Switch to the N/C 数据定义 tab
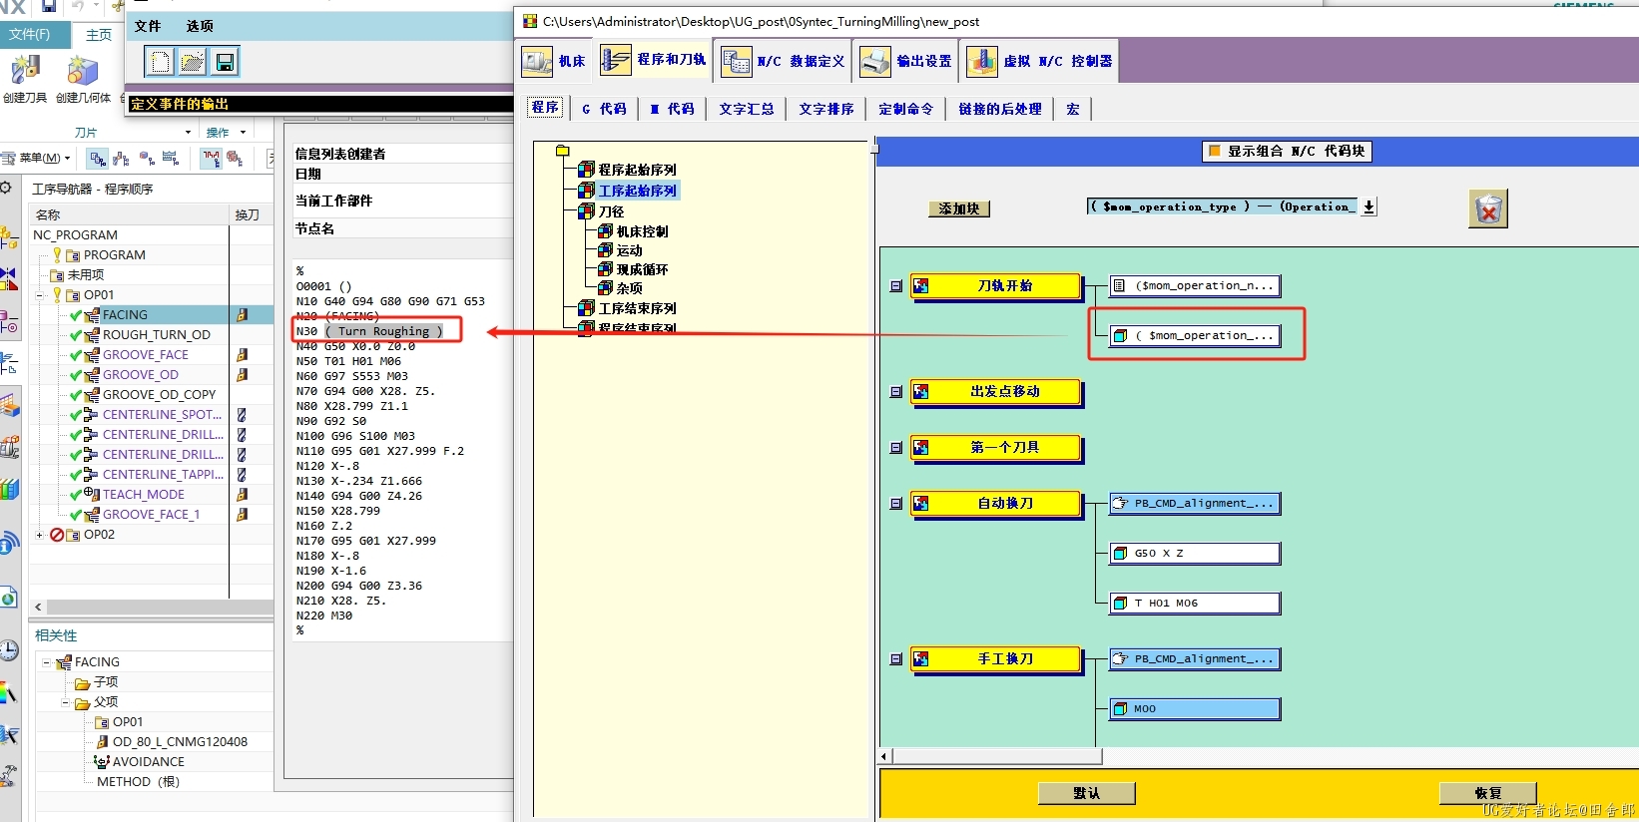1639x822 pixels. point(784,61)
